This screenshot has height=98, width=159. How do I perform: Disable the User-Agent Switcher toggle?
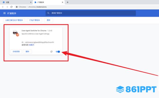click(x=58, y=52)
